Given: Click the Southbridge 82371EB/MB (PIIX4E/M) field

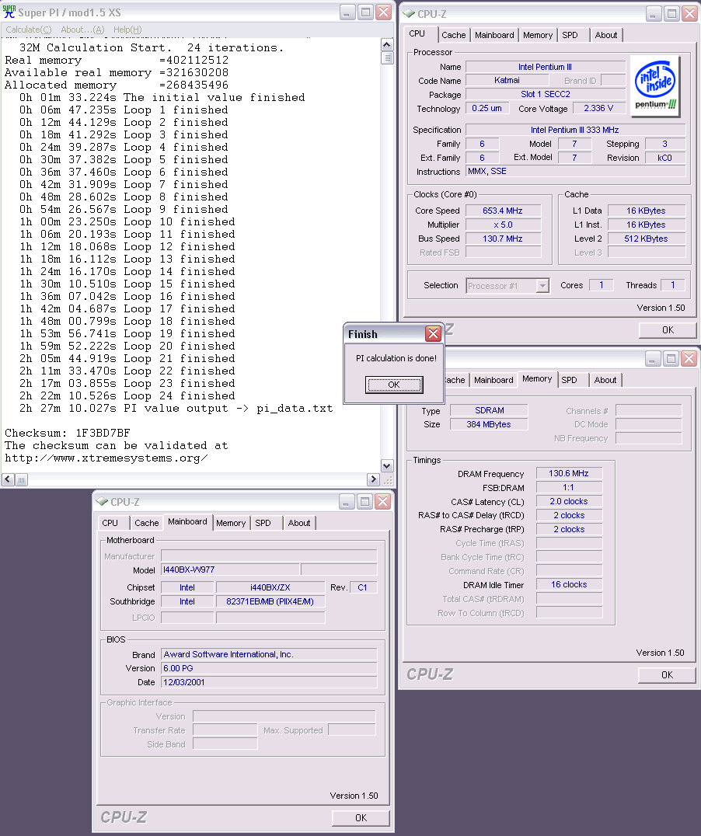Looking at the screenshot, I should (270, 601).
